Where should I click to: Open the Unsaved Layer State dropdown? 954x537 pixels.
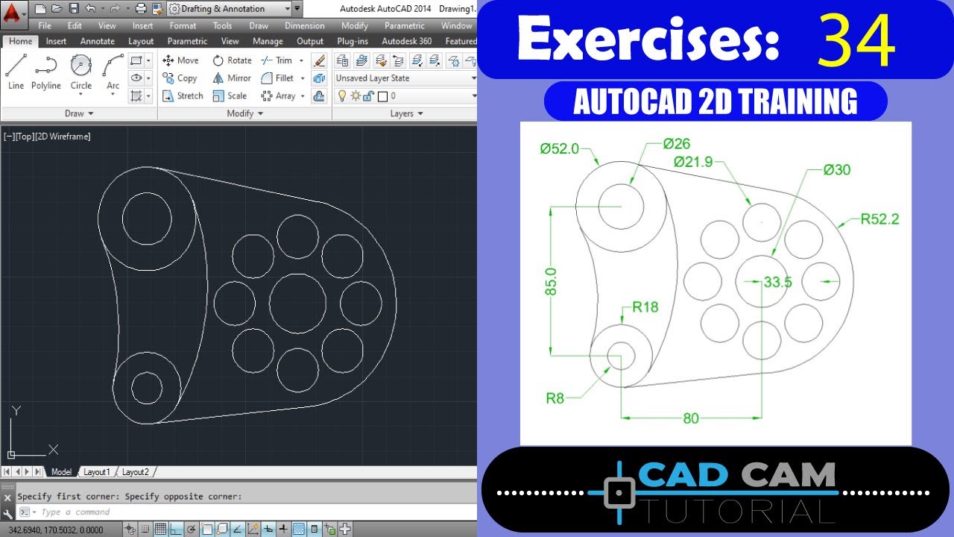[405, 78]
